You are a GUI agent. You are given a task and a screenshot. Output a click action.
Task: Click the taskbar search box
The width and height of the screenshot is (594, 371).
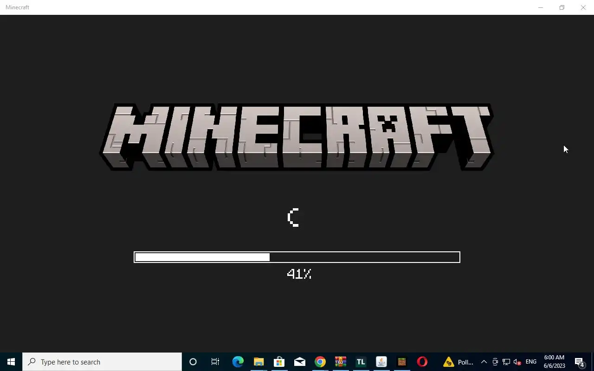click(102, 362)
